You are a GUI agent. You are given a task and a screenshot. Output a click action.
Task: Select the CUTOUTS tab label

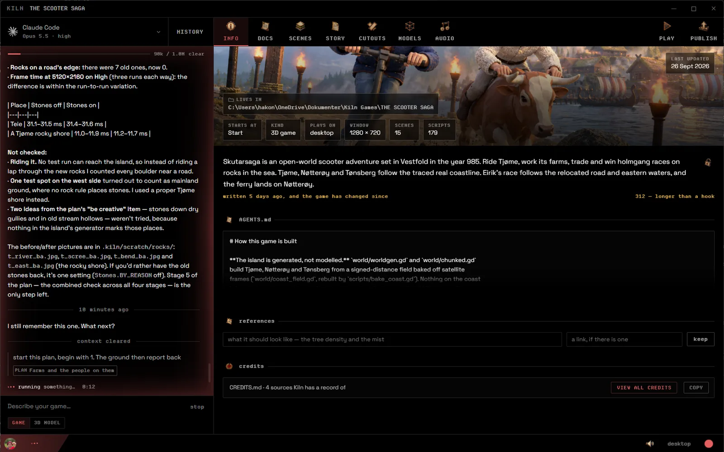tap(372, 38)
